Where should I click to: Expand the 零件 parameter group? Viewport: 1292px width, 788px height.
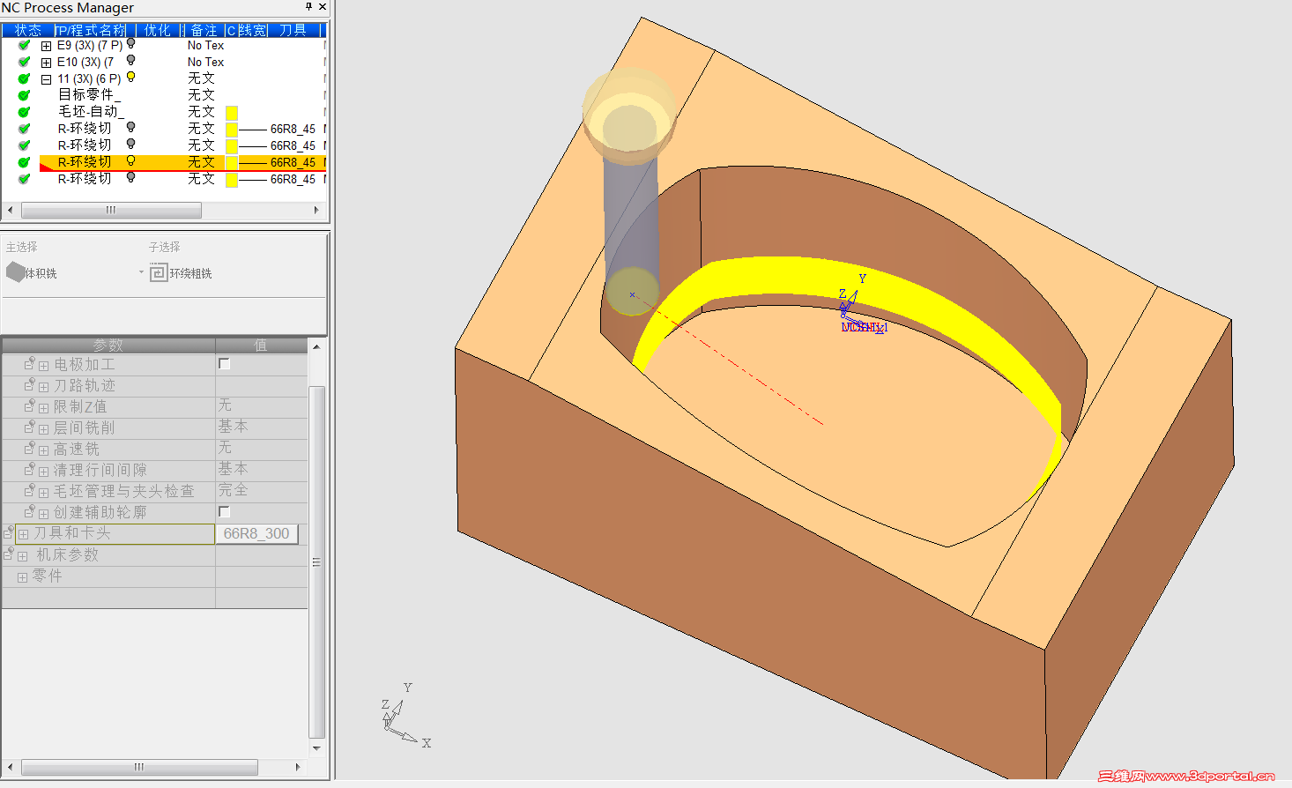pos(22,577)
